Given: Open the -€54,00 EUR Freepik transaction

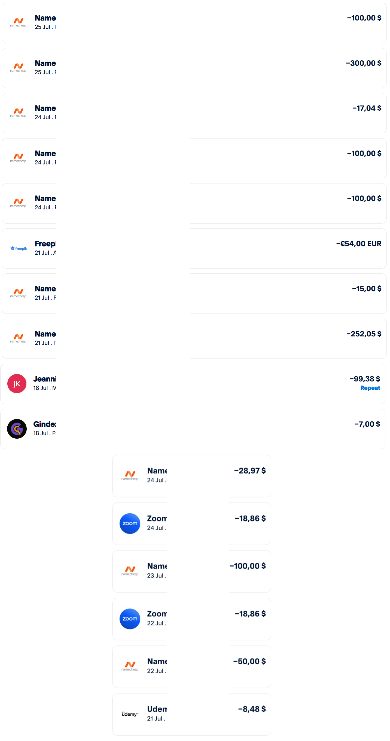Looking at the screenshot, I should point(194,248).
